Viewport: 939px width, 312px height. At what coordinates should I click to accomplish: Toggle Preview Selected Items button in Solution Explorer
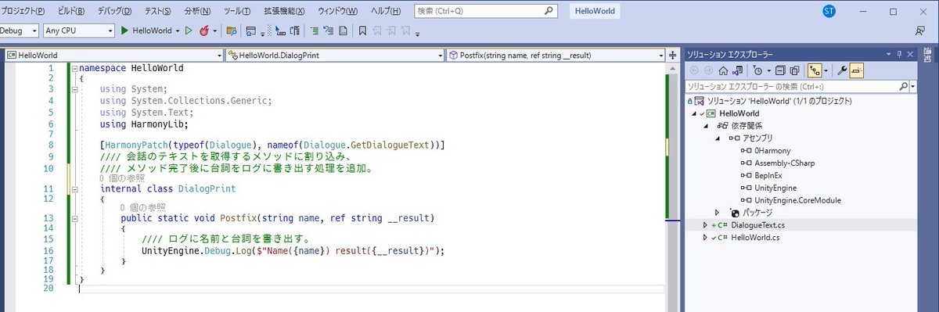[856, 70]
